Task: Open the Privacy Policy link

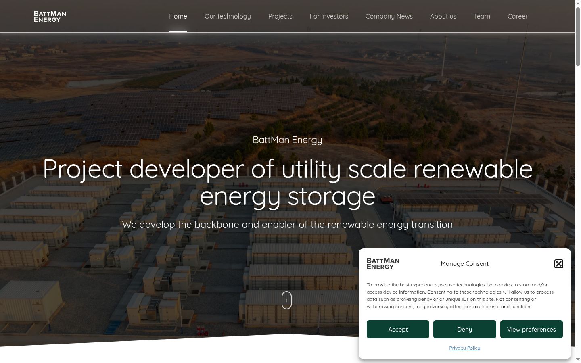Action: point(465,348)
